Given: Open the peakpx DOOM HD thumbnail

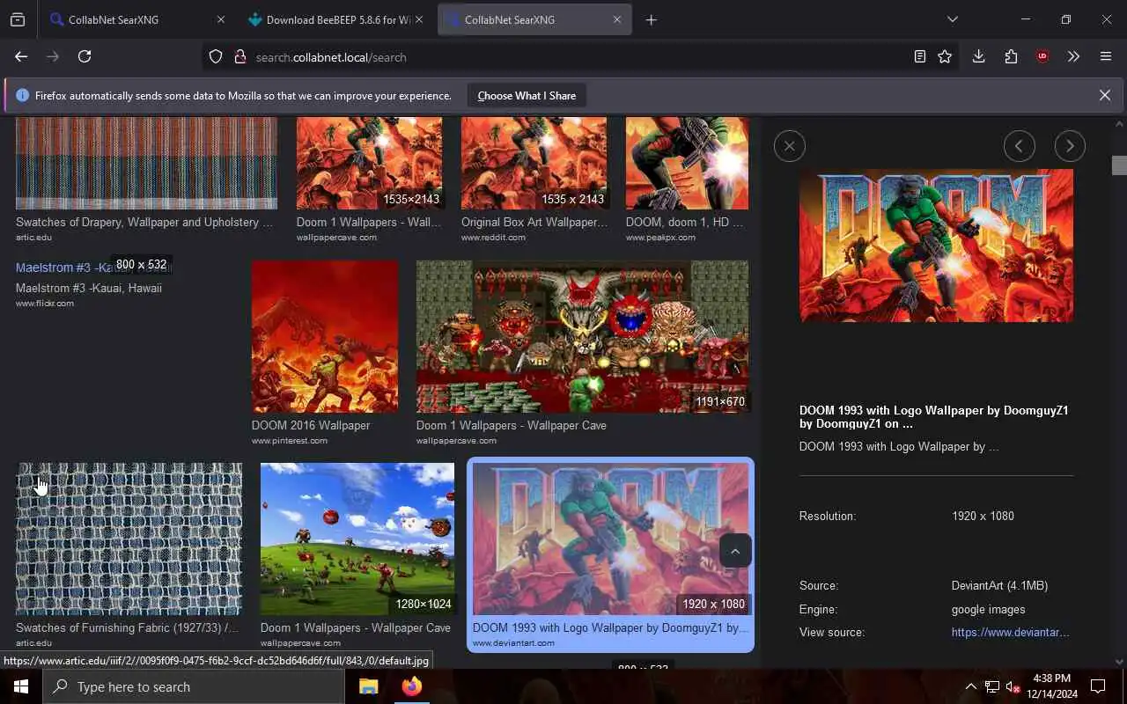Looking at the screenshot, I should (687, 164).
